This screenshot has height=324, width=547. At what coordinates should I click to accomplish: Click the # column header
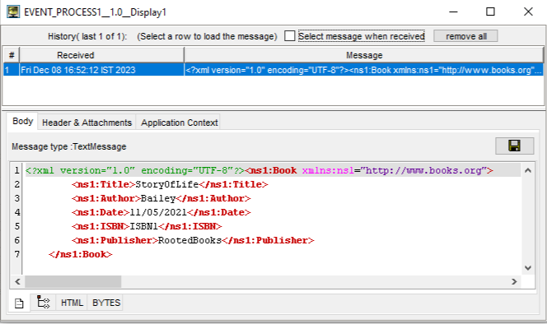[12, 55]
